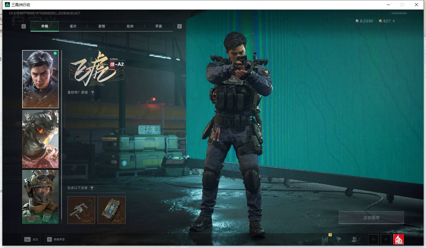Viewport: 426px width, 248px height.
Task: Click the 8,039K currency balance
Action: point(367,21)
